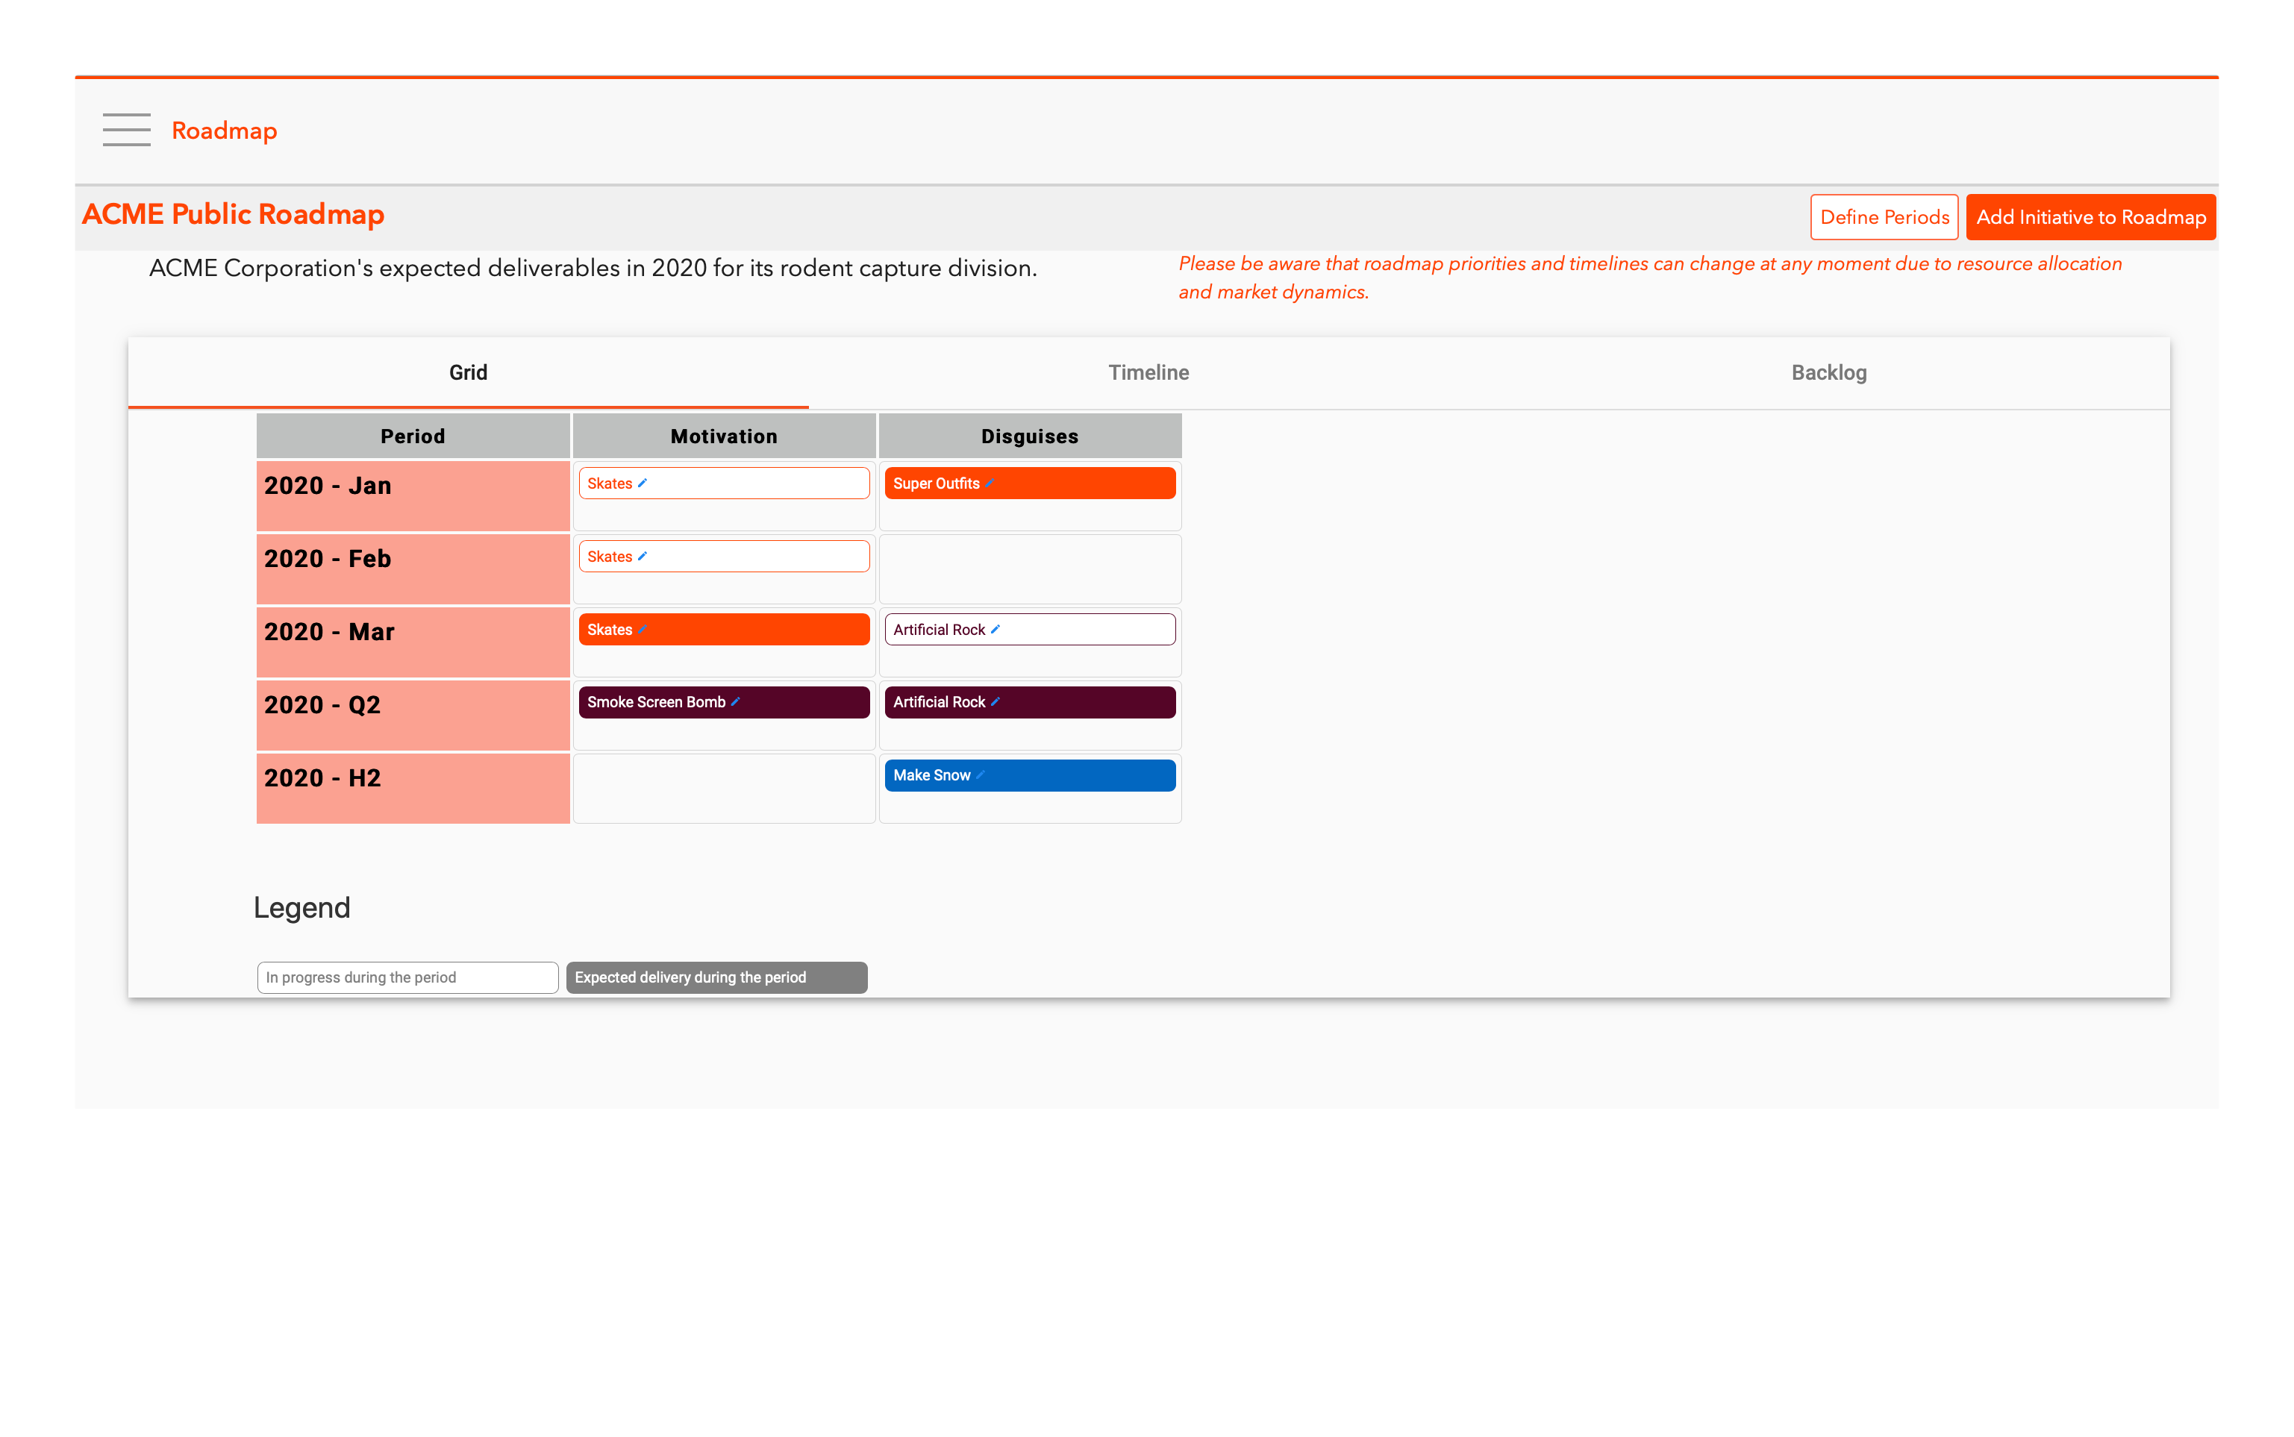Switch to the Timeline tab
This screenshot has width=2294, height=1437.
coord(1148,372)
